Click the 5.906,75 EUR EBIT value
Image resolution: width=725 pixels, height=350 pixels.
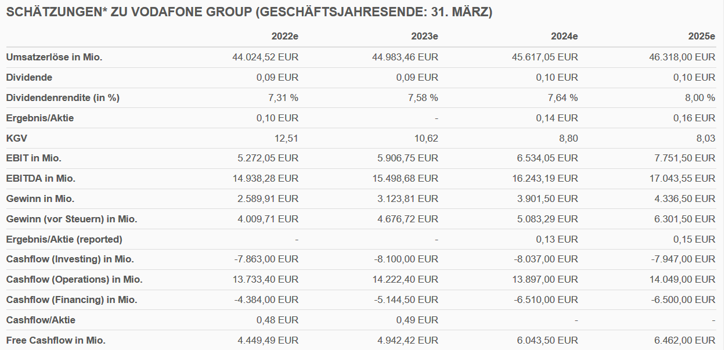coord(405,158)
